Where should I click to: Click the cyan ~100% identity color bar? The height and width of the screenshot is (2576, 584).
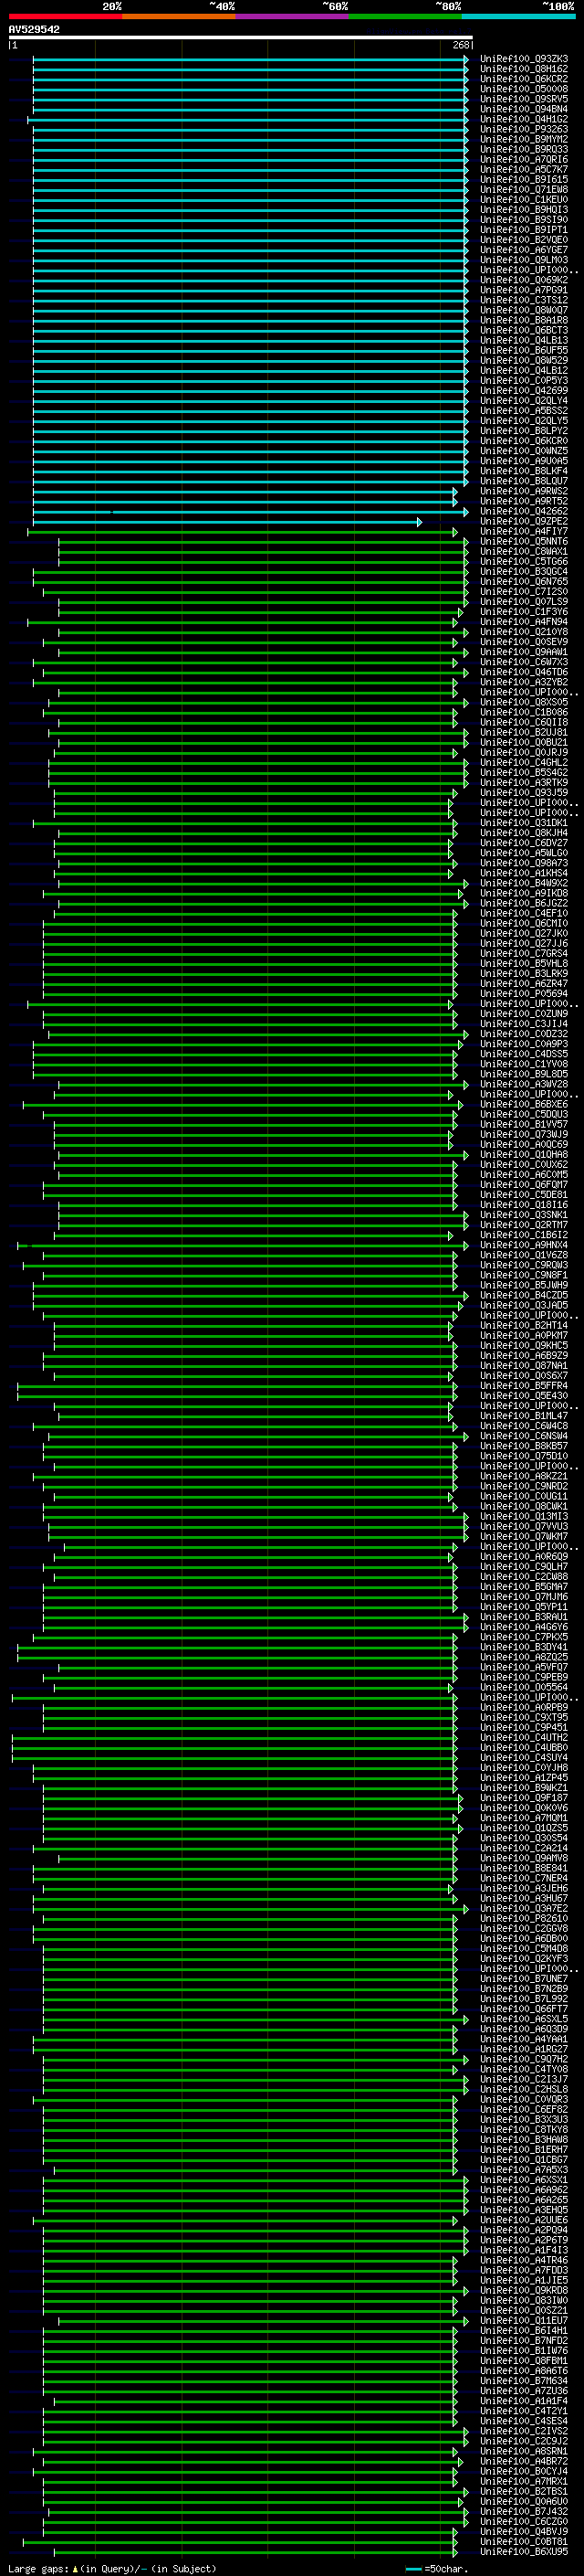pyautogui.click(x=518, y=16)
